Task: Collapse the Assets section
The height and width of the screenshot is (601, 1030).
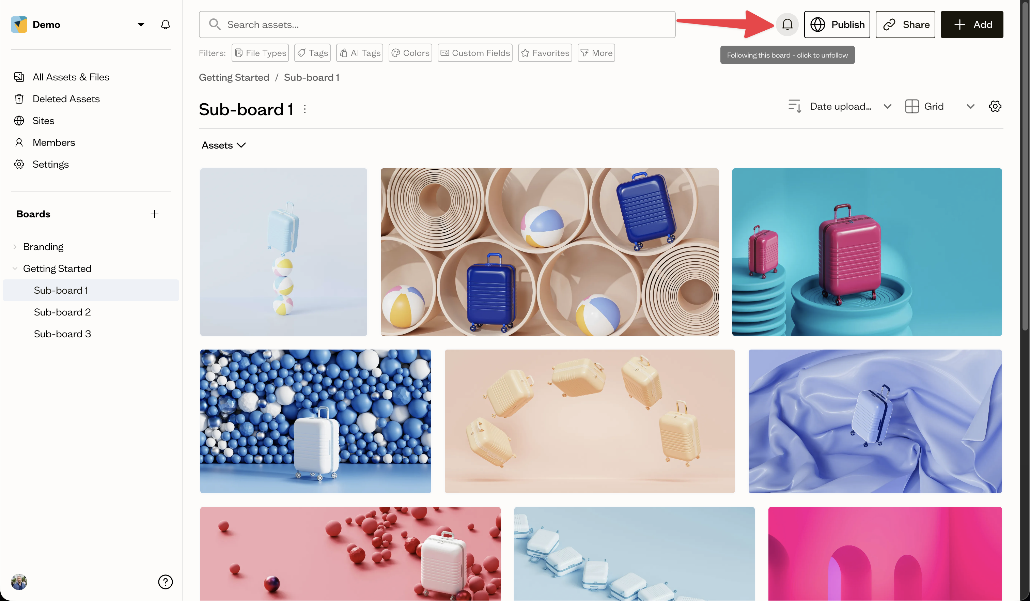Action: click(x=223, y=145)
